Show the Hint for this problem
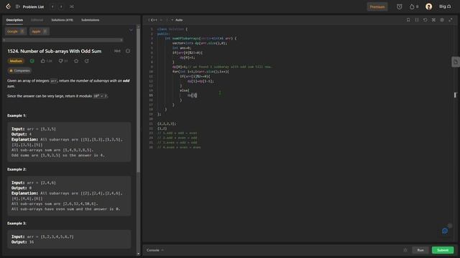460x258 pixels. coord(117,51)
